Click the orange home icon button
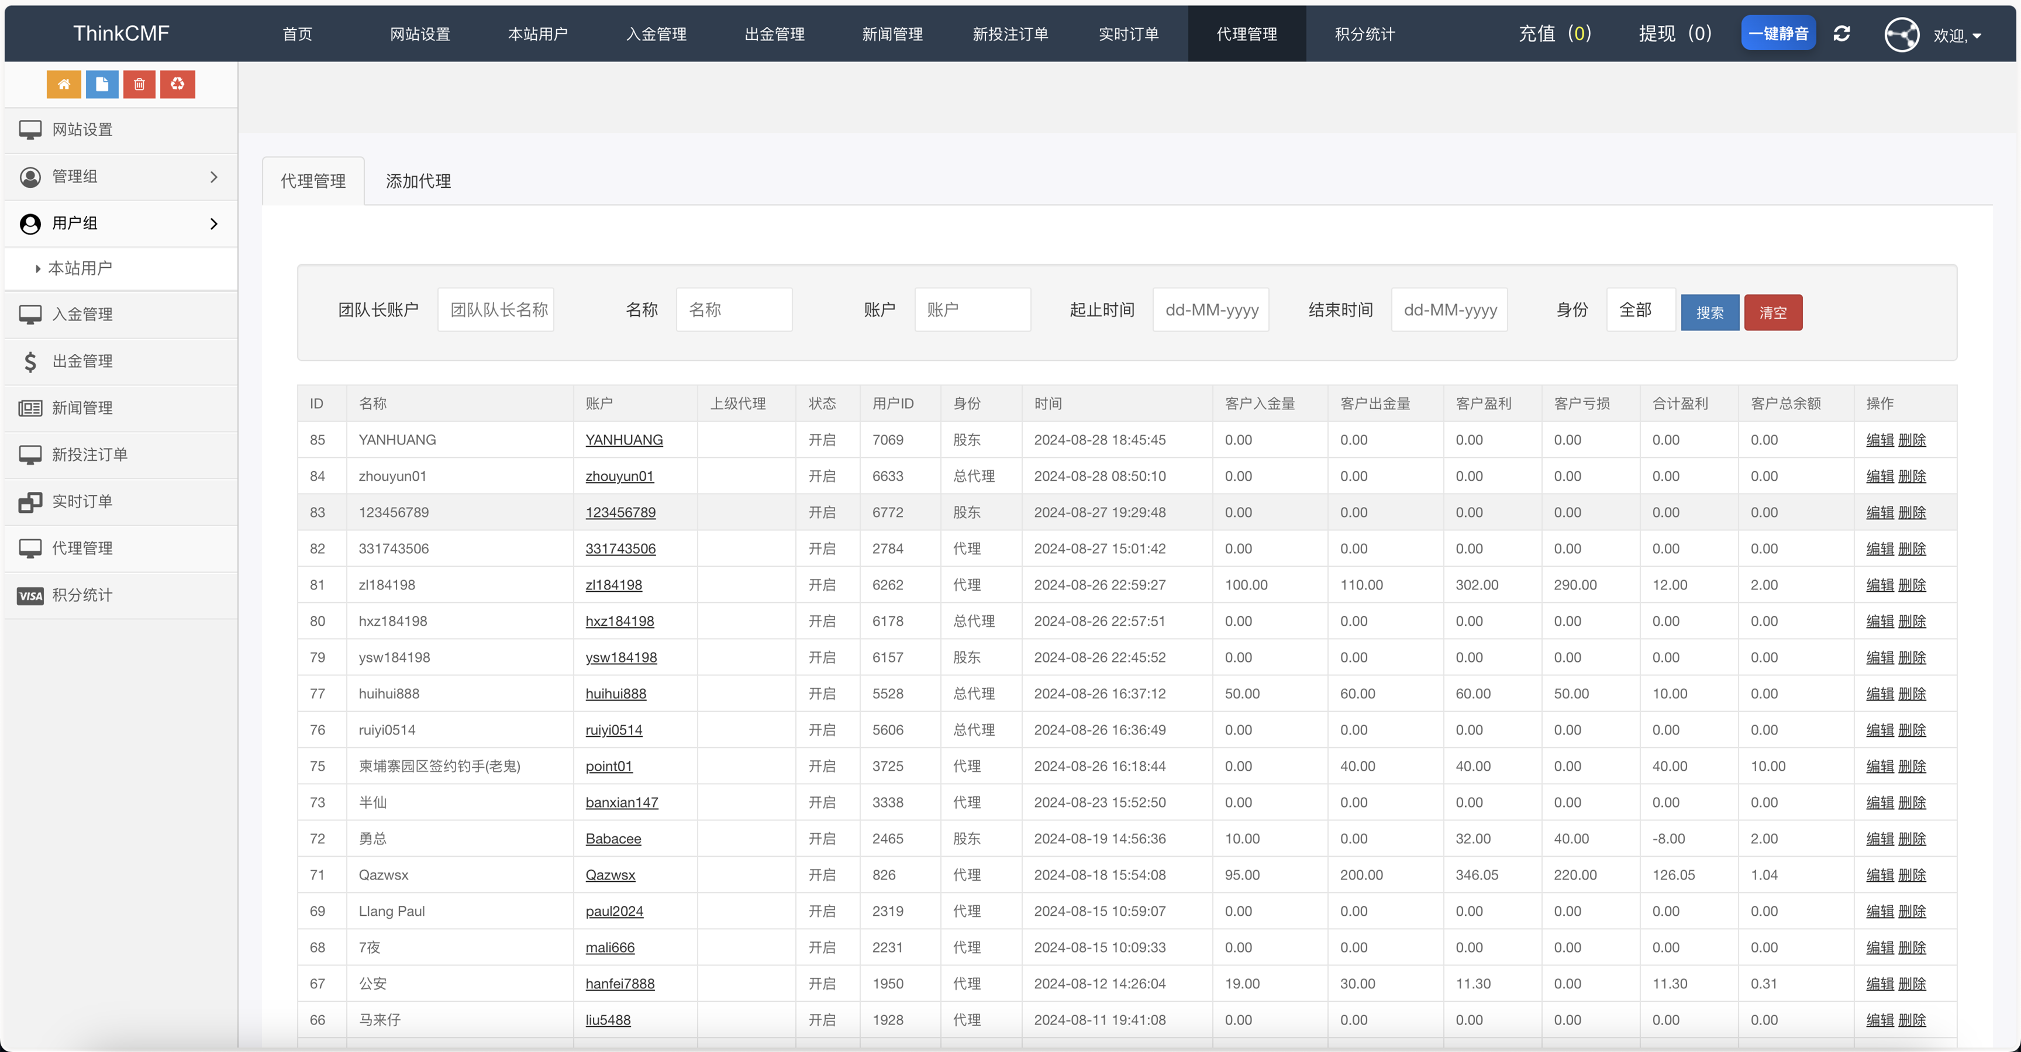Viewport: 2021px width, 1052px height. [64, 84]
